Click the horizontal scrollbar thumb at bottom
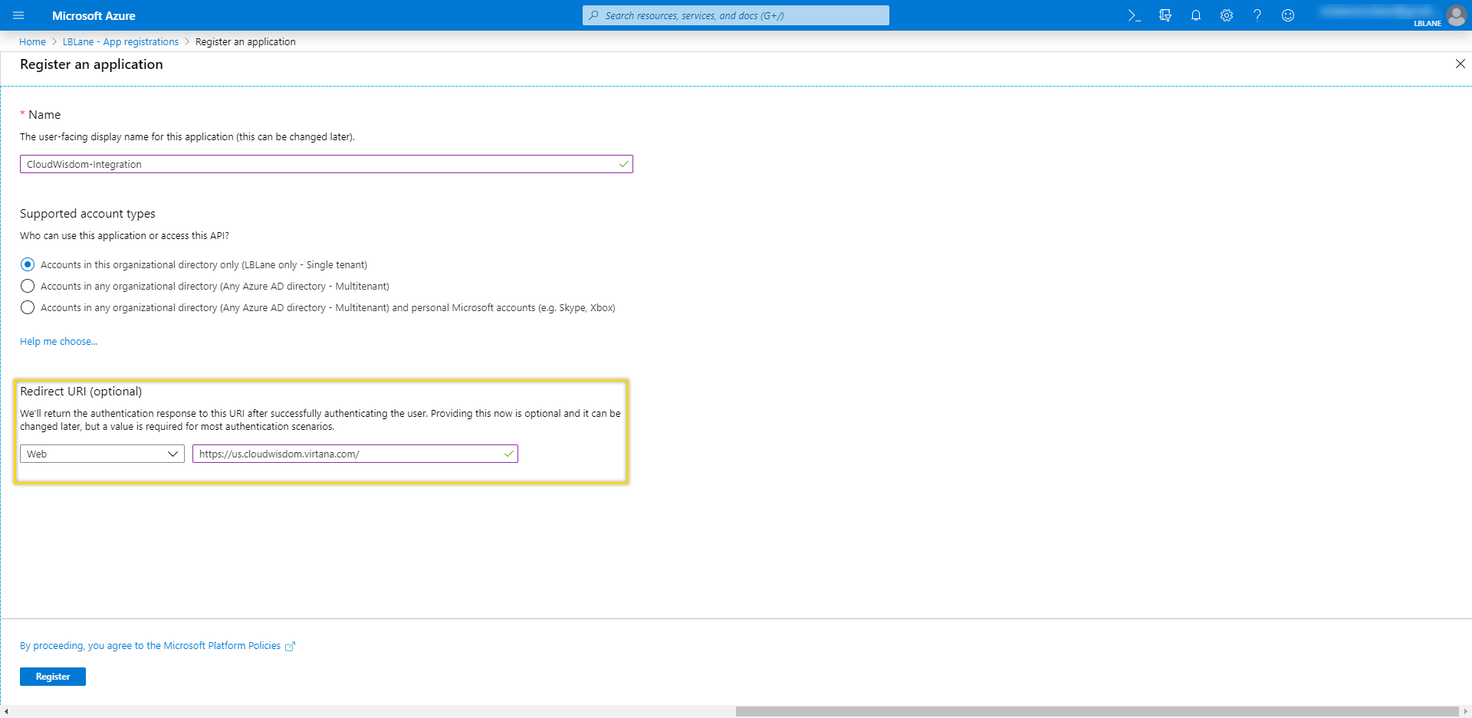 pyautogui.click(x=1096, y=711)
